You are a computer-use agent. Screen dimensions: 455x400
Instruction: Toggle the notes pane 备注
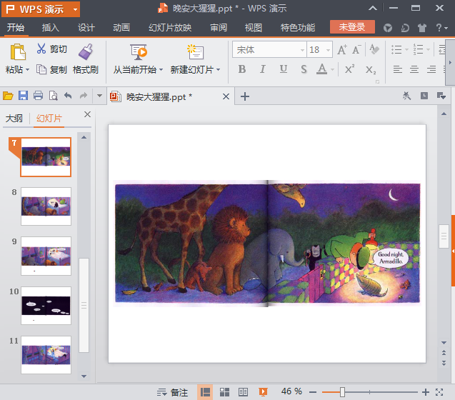(173, 392)
